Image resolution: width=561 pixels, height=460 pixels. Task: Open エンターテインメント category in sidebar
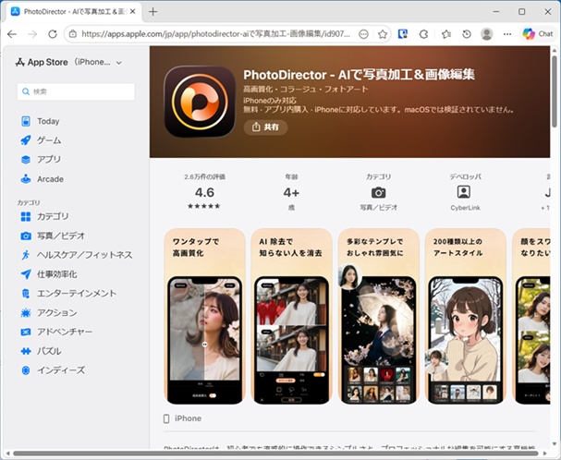(x=76, y=294)
